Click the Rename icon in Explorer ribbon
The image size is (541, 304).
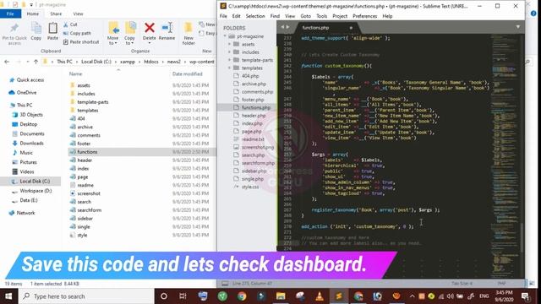[x=167, y=28]
